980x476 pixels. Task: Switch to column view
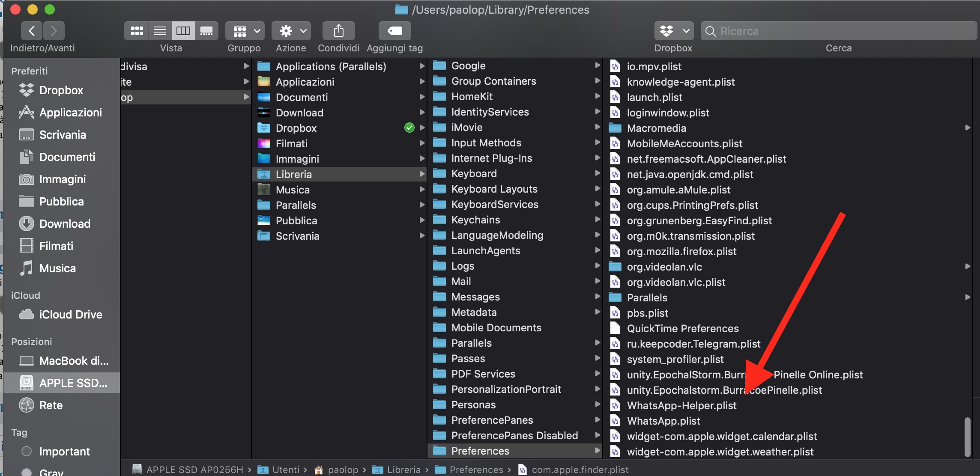183,31
